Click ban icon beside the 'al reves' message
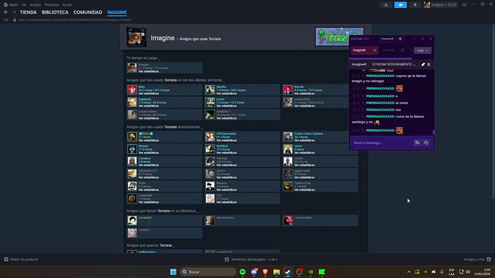 tap(354, 103)
